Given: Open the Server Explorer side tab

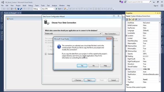Looking at the screenshot, I should click(2, 17).
